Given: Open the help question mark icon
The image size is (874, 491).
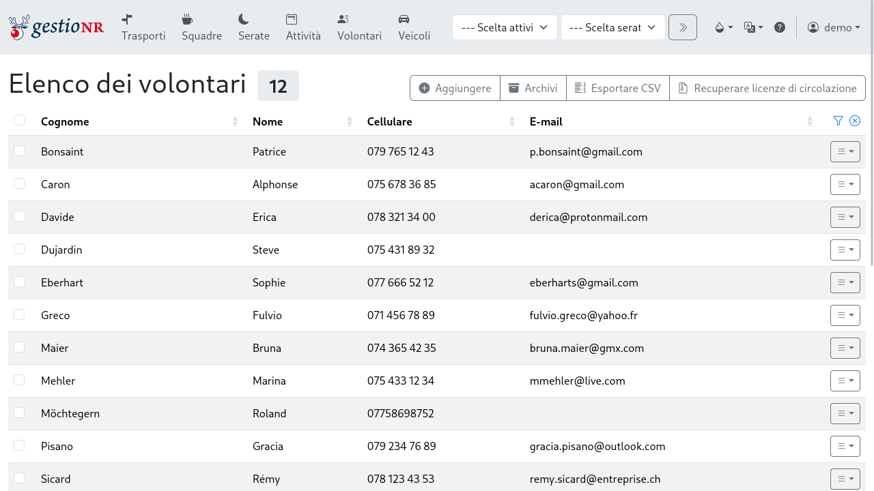Looking at the screenshot, I should coord(779,27).
